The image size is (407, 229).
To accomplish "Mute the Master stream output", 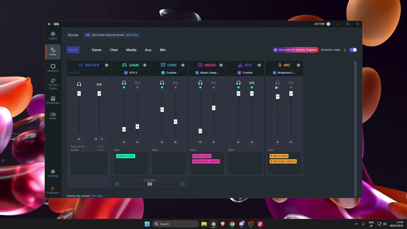I will 96,139.
